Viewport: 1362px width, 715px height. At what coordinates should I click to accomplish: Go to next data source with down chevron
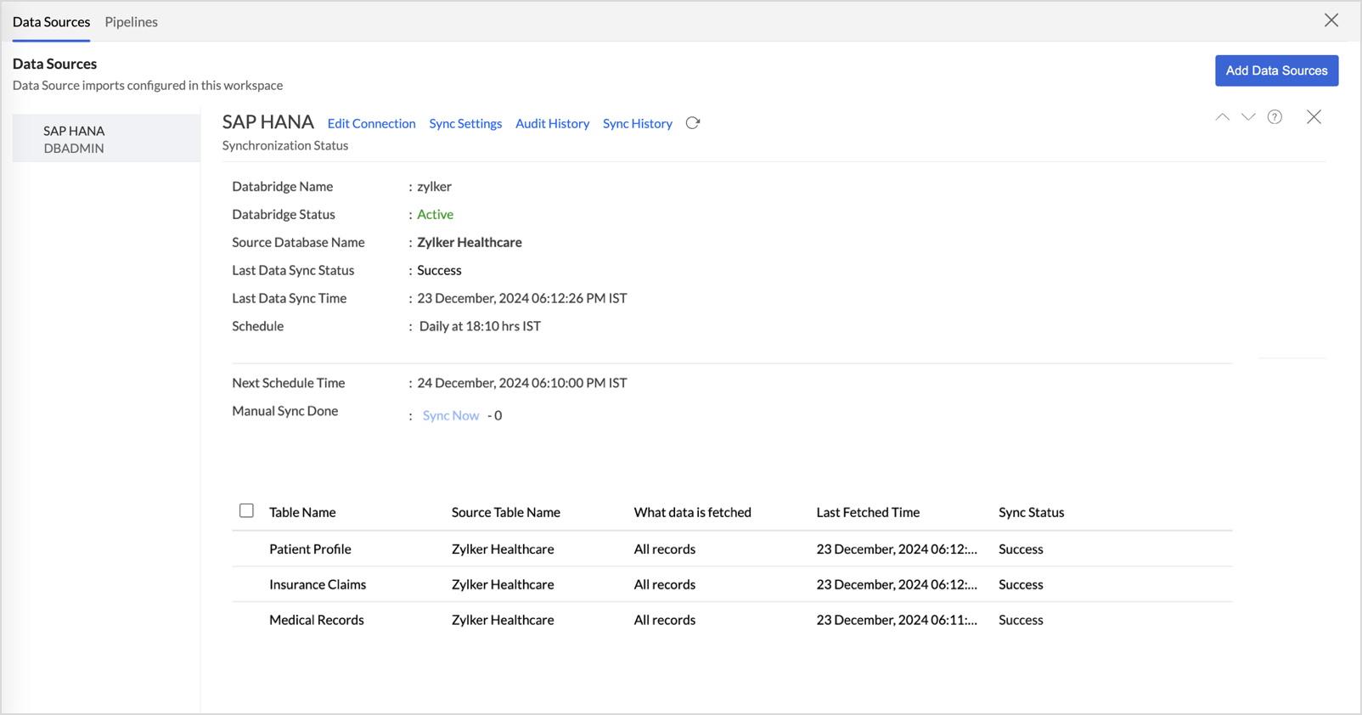click(1248, 117)
